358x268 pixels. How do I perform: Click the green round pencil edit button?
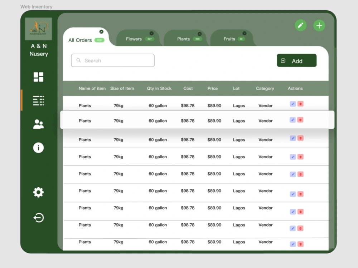tap(301, 25)
